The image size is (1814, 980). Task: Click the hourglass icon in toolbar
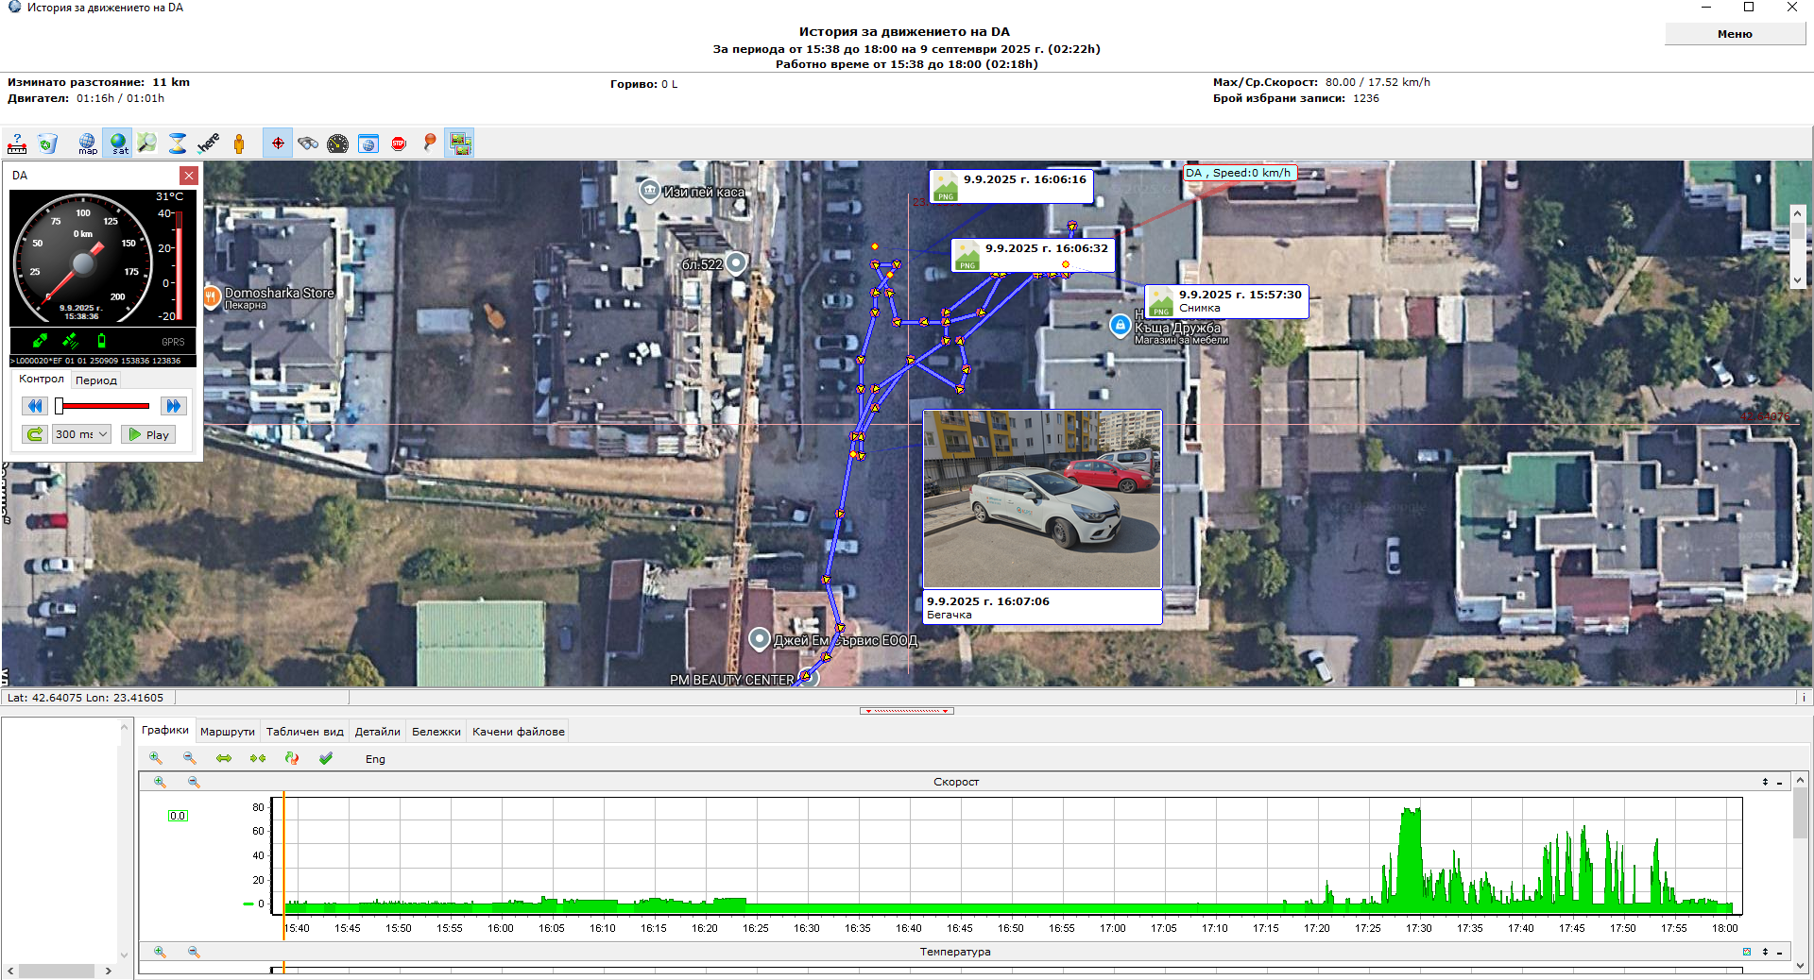tap(178, 144)
